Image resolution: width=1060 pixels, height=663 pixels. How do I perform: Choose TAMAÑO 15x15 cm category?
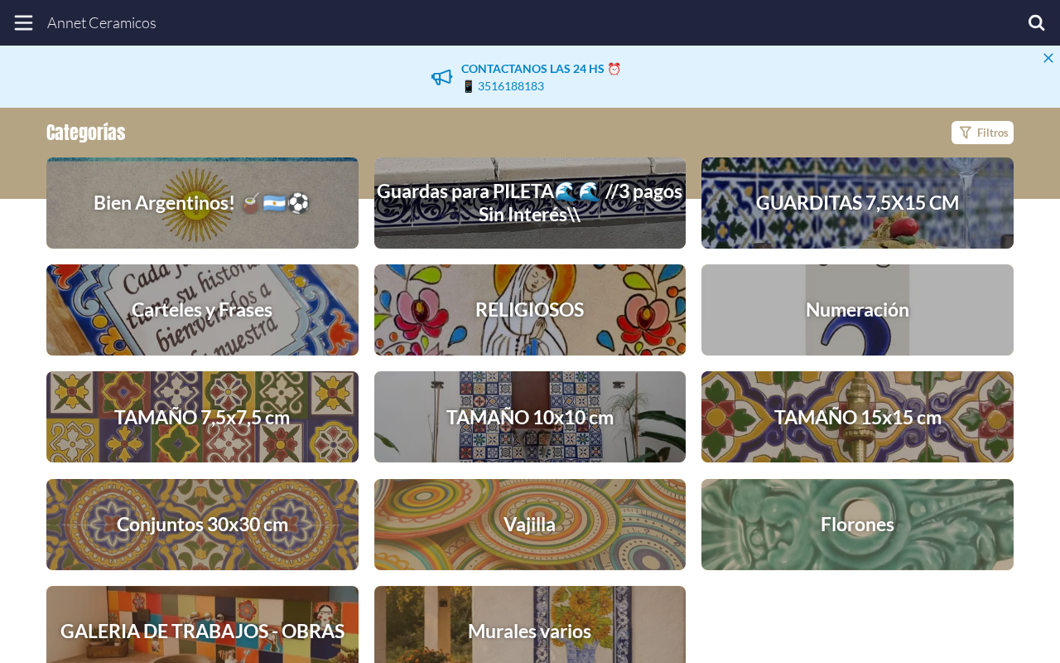[857, 417]
